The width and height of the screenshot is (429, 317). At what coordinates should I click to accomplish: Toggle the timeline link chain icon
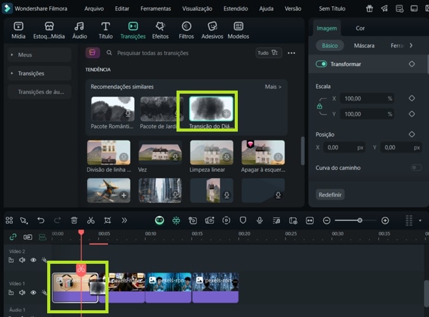click(13, 237)
